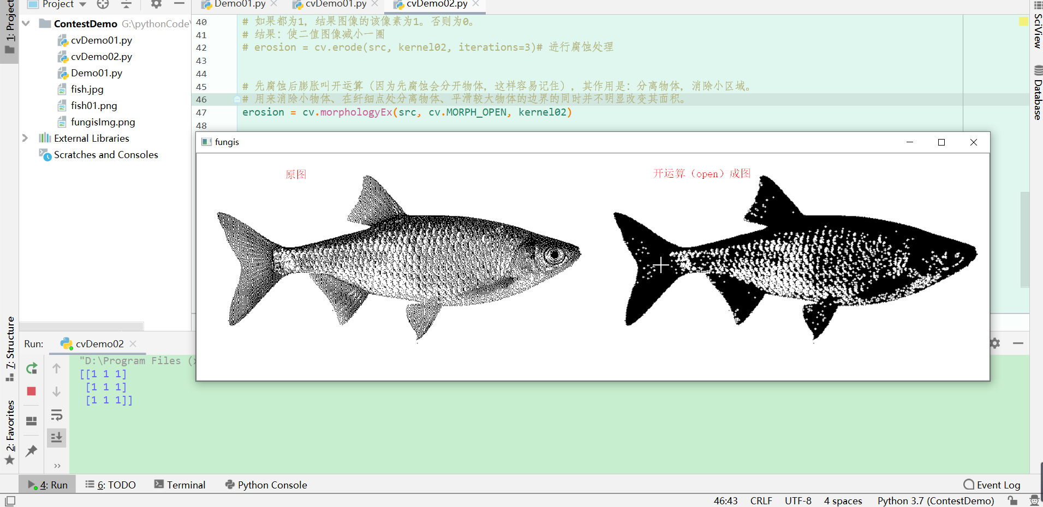Screen dimensions: 1043x507
Task: Click the Python 3.7 interpreter status link
Action: tap(935, 500)
